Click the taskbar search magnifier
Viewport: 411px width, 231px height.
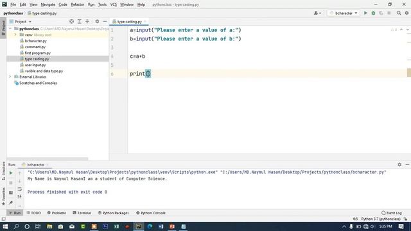point(16,227)
